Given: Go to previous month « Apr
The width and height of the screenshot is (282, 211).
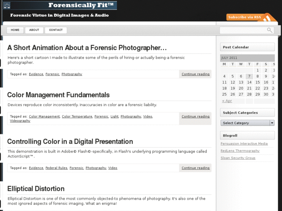Looking at the screenshot, I should pyautogui.click(x=227, y=101).
